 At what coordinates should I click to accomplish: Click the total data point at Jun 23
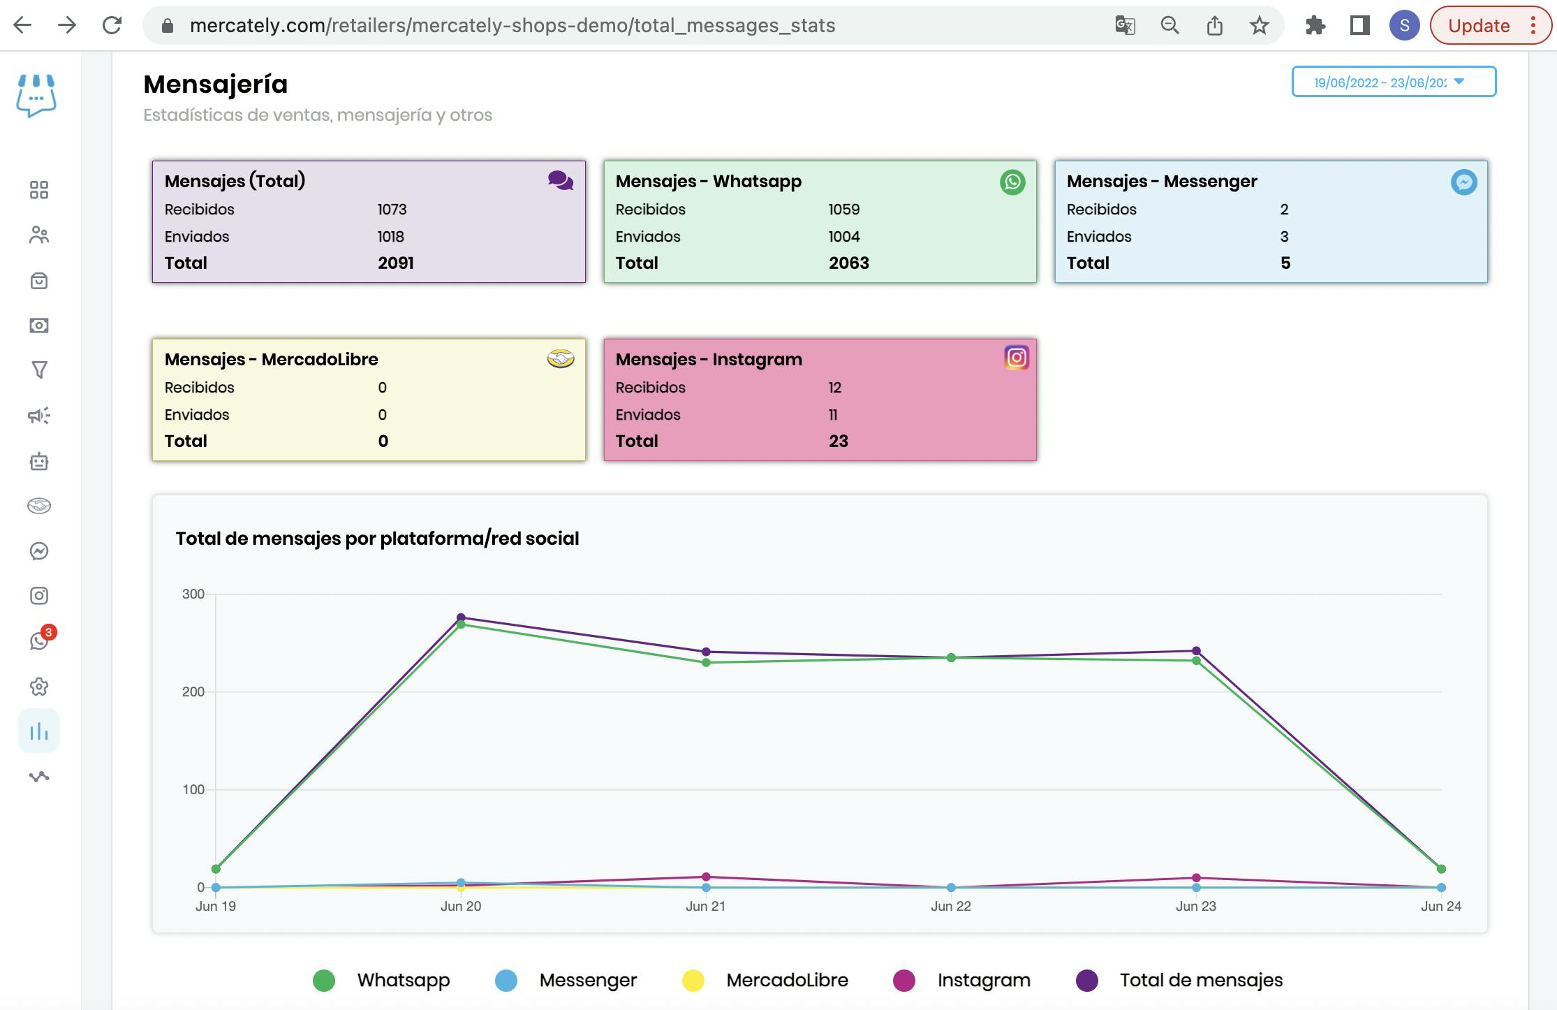1196,651
